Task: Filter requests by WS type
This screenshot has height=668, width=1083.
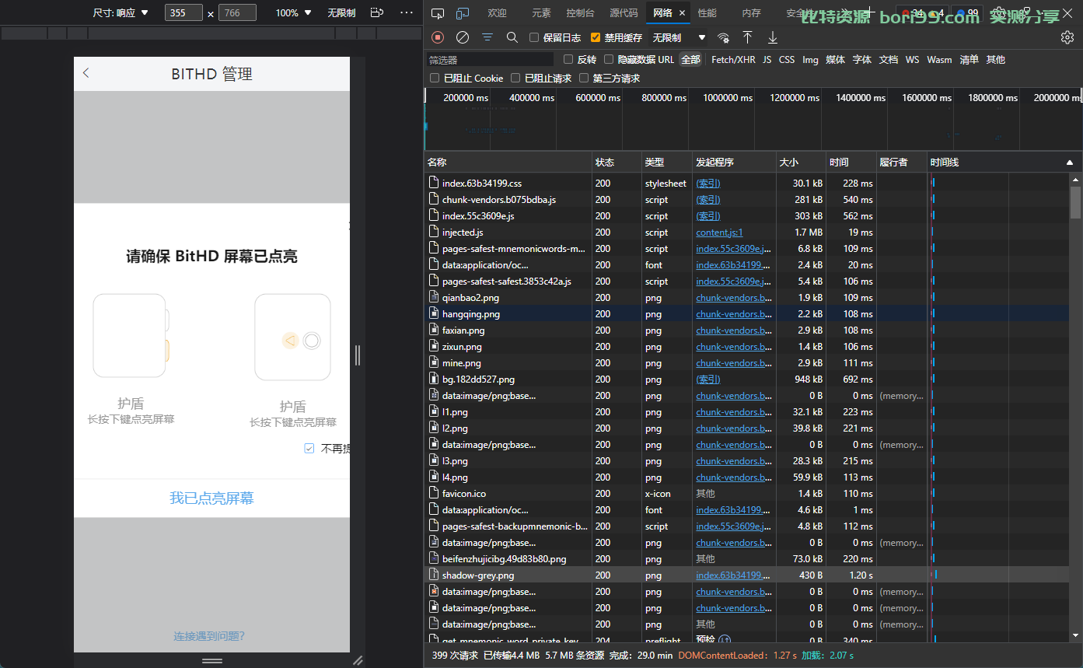Action: [x=912, y=59]
